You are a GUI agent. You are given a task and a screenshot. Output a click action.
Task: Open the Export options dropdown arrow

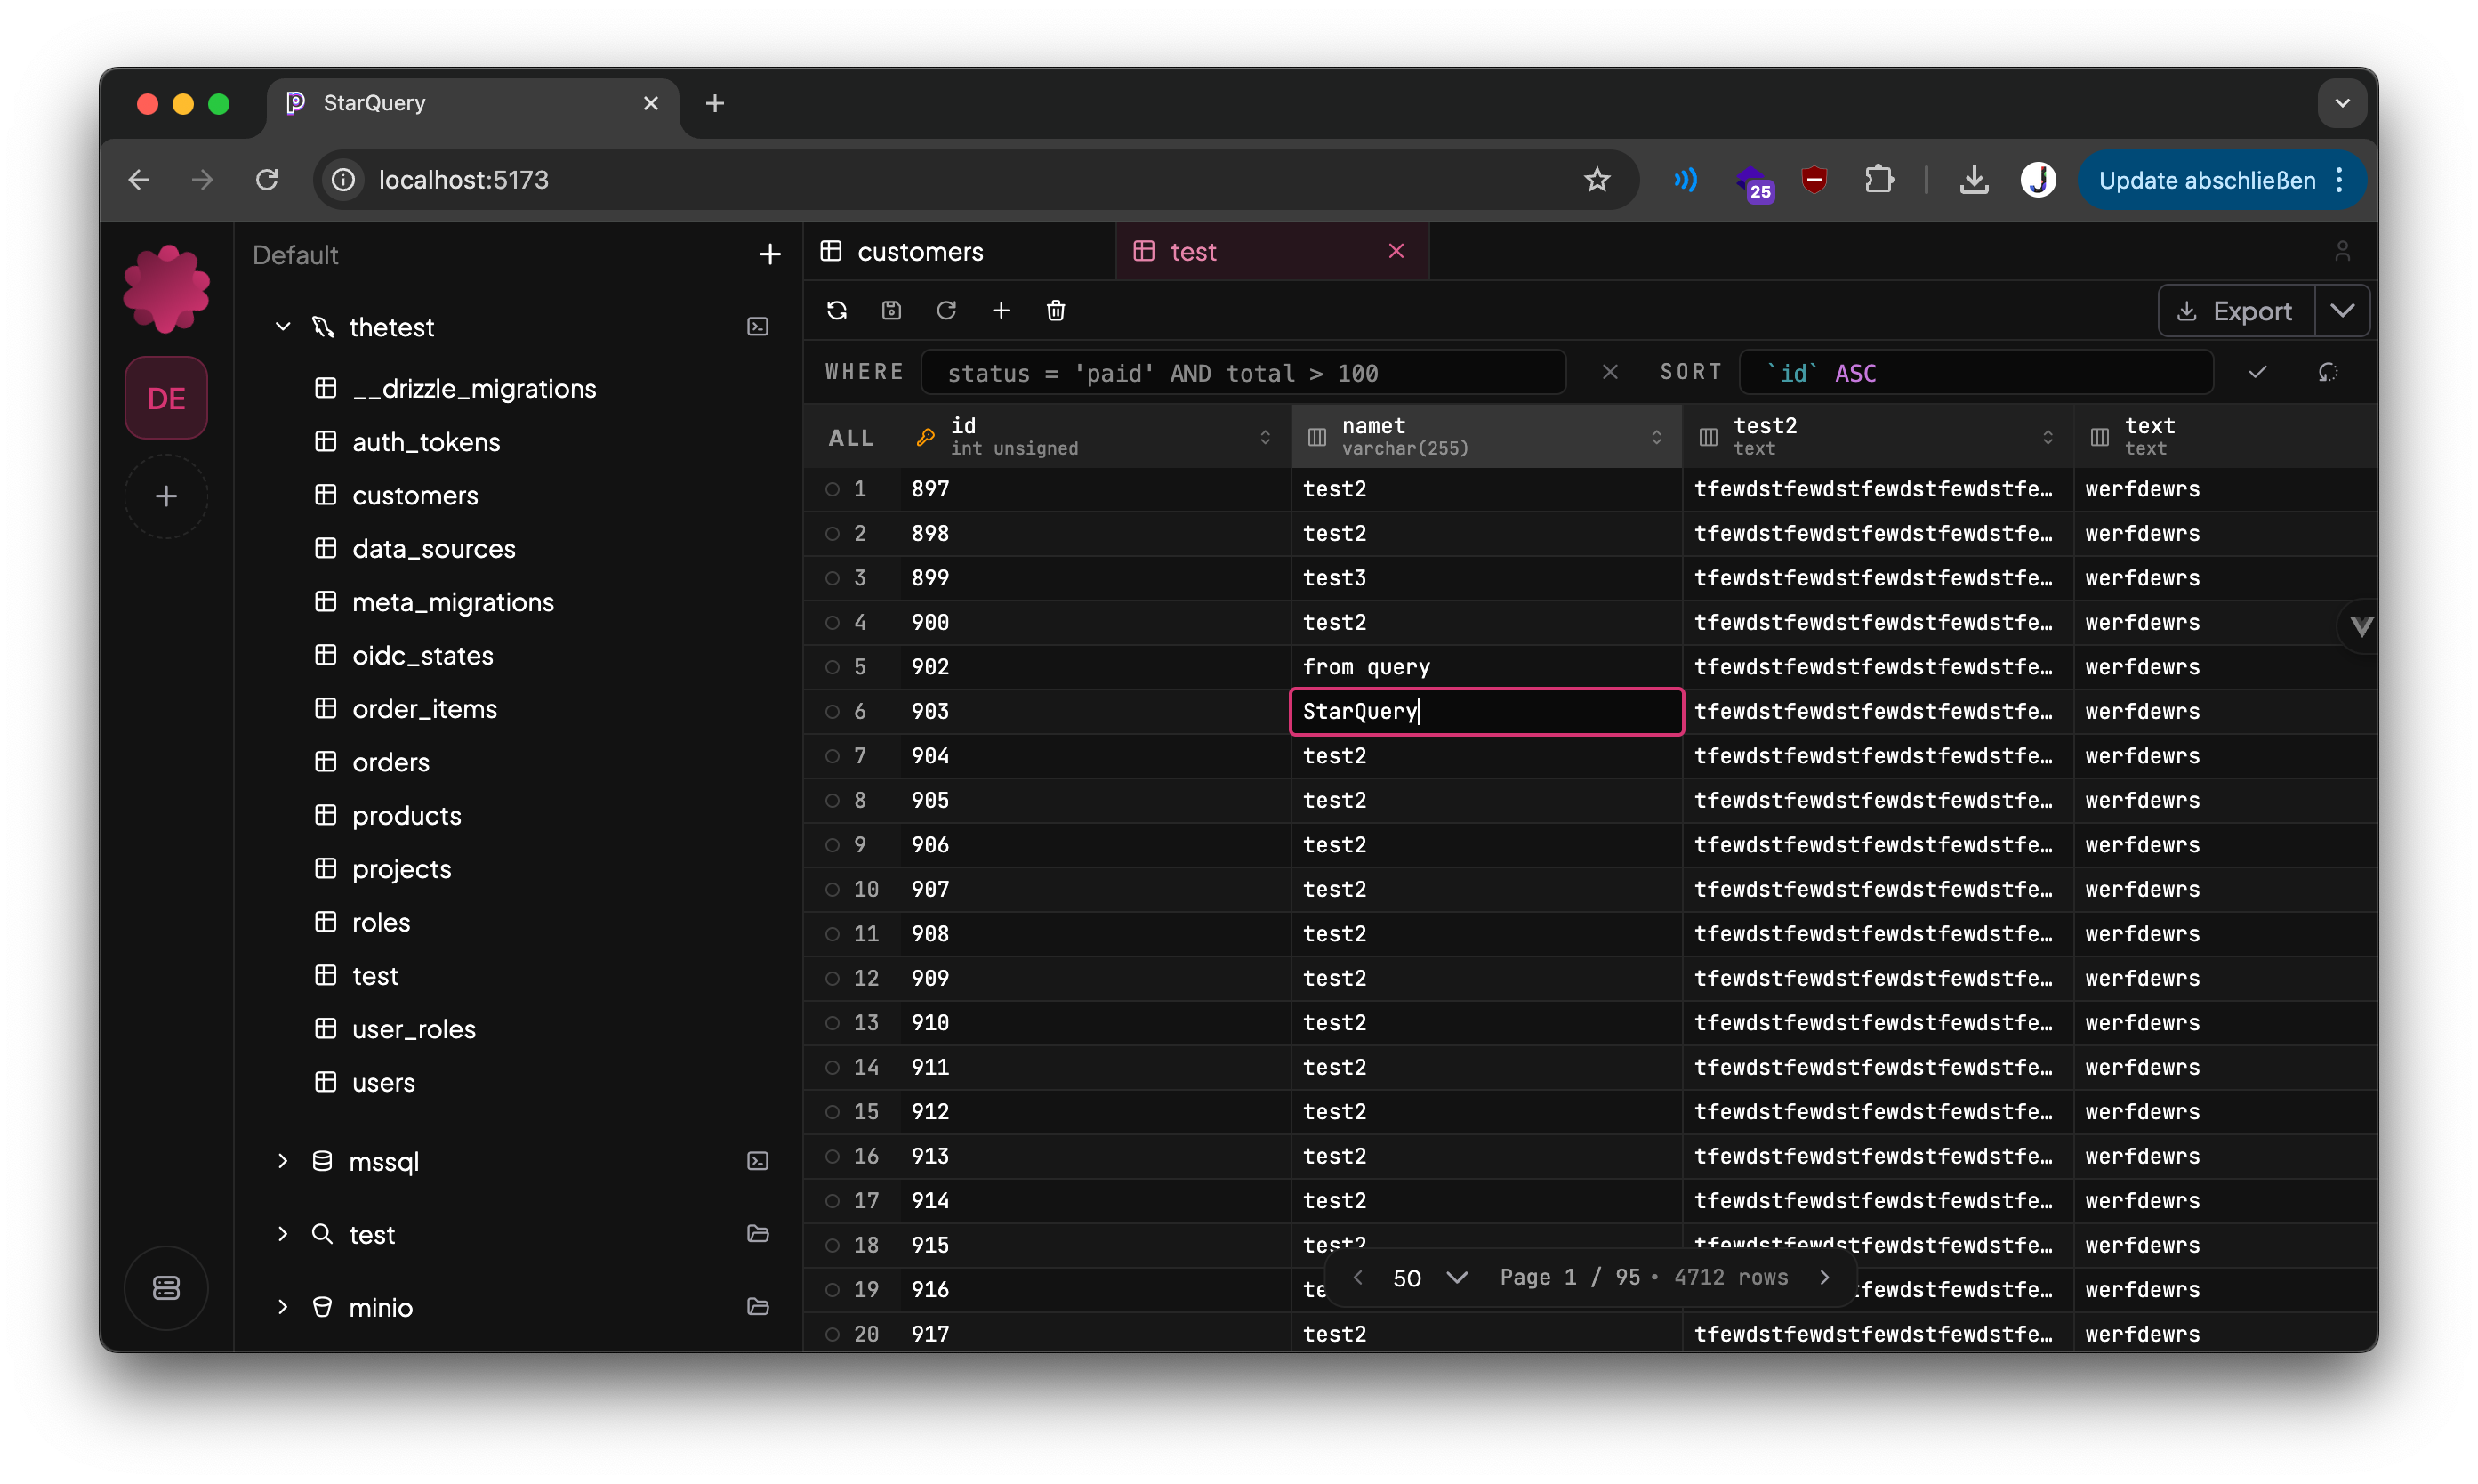click(2342, 311)
